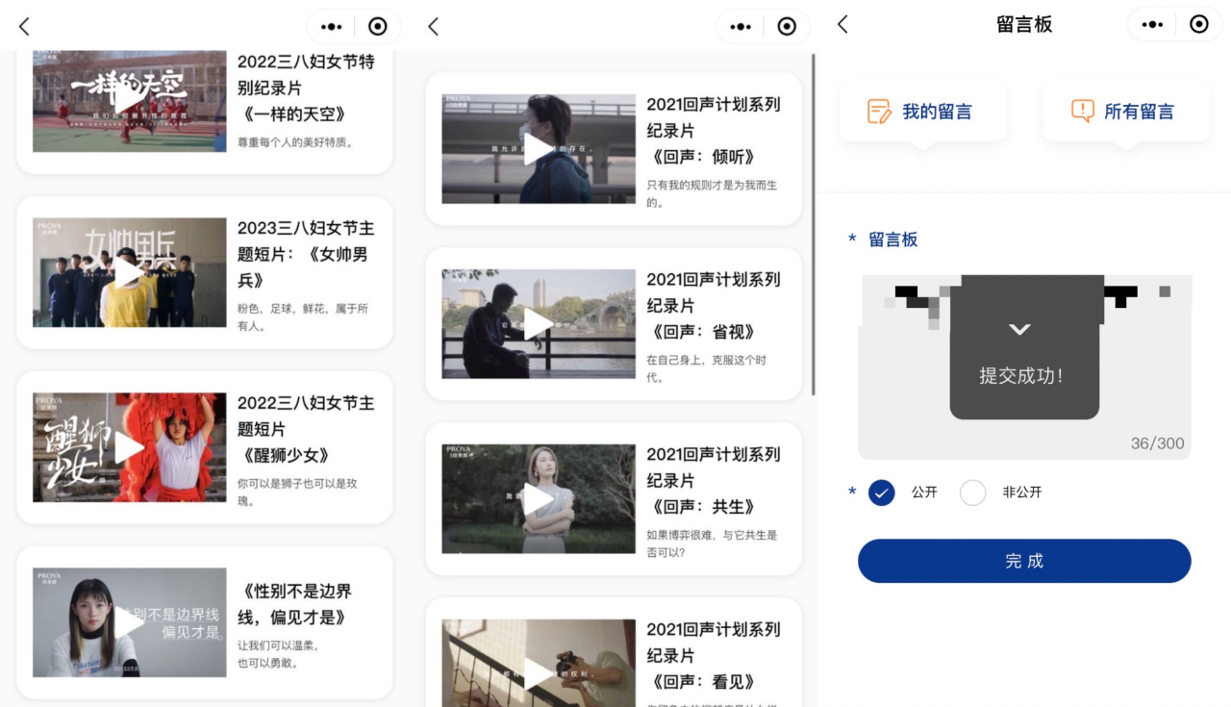Tap circle close icon on 留言板 page

coord(1198,25)
